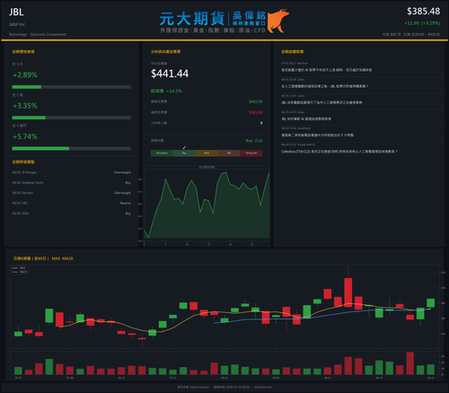Viewport: 449px width, 393px height.
Task: Click the +3.35% one-week performance value
Action: 25,106
